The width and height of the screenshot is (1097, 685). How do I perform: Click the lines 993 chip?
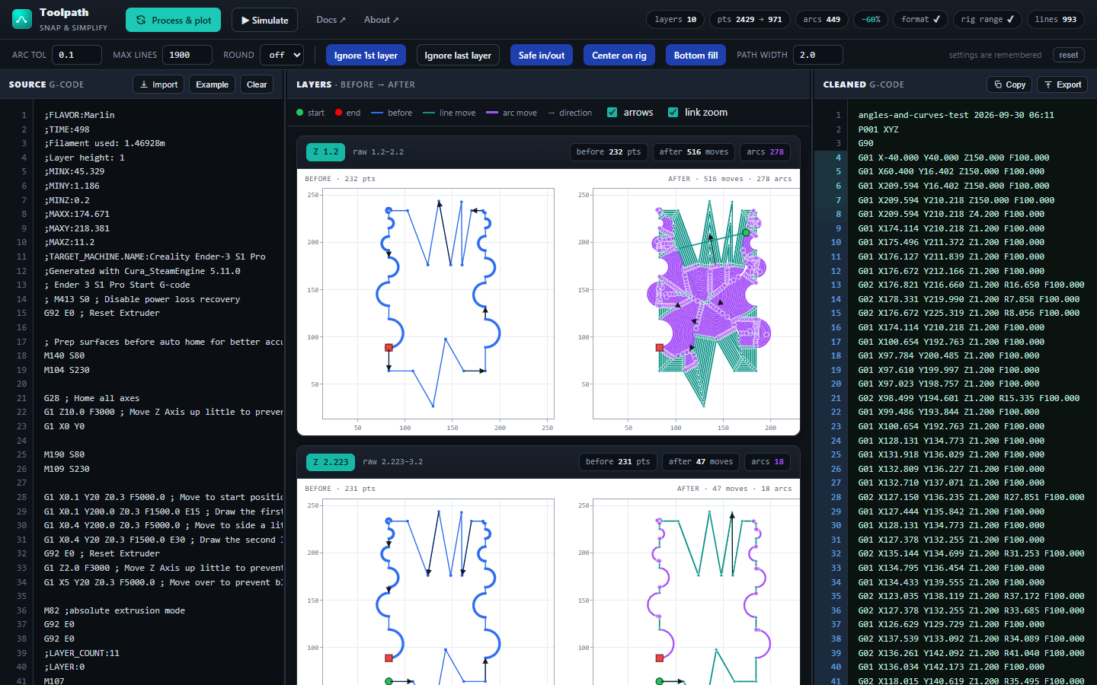point(1056,19)
